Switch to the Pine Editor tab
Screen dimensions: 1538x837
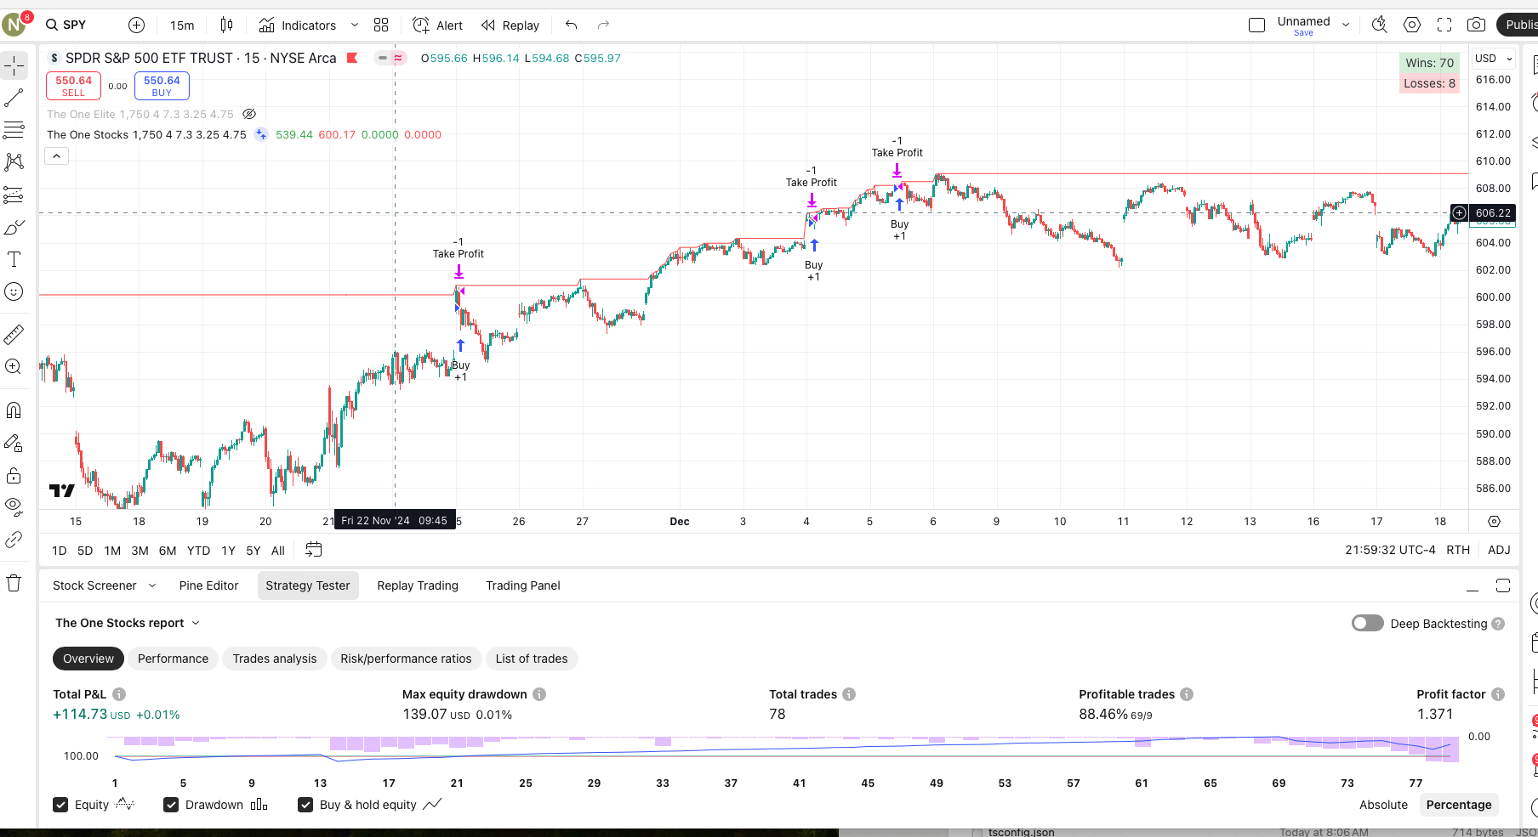[x=208, y=585]
